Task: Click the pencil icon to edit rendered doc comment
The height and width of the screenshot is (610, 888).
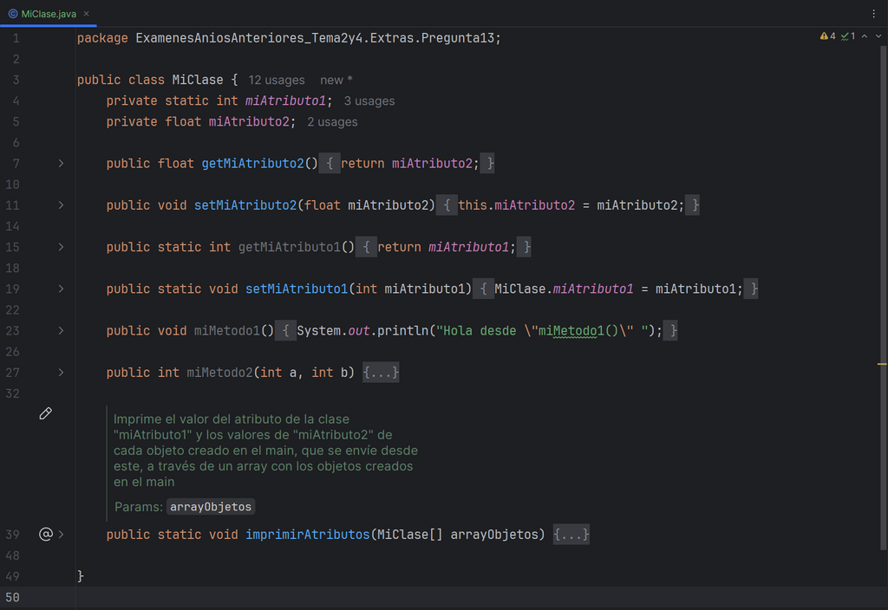Action: coord(45,413)
